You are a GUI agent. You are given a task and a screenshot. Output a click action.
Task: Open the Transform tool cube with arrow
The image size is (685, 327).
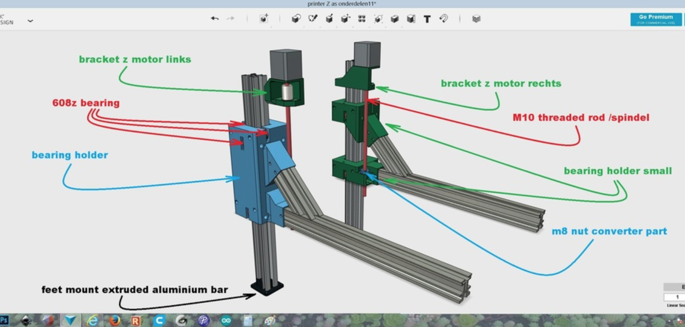296,19
